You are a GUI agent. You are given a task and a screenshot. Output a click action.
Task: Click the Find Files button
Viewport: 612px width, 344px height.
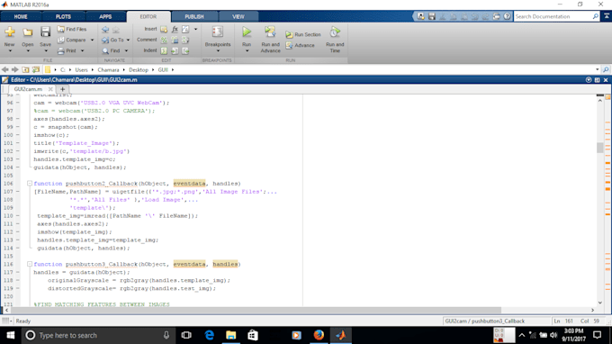72,29
